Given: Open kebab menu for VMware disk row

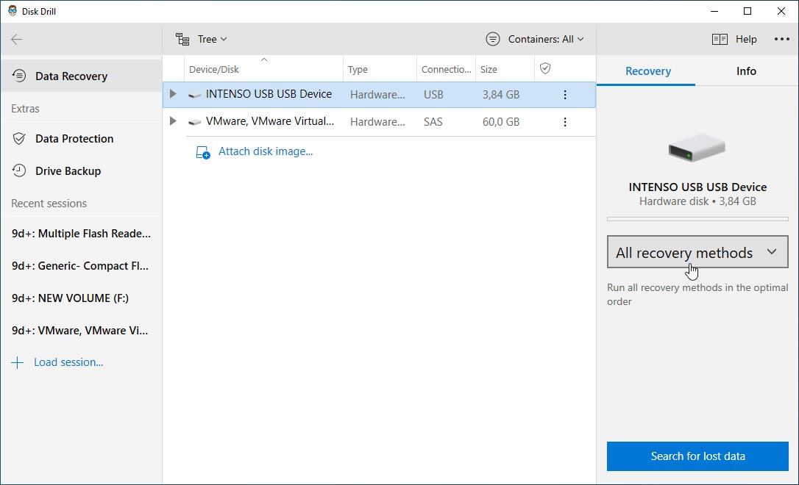Looking at the screenshot, I should point(564,122).
